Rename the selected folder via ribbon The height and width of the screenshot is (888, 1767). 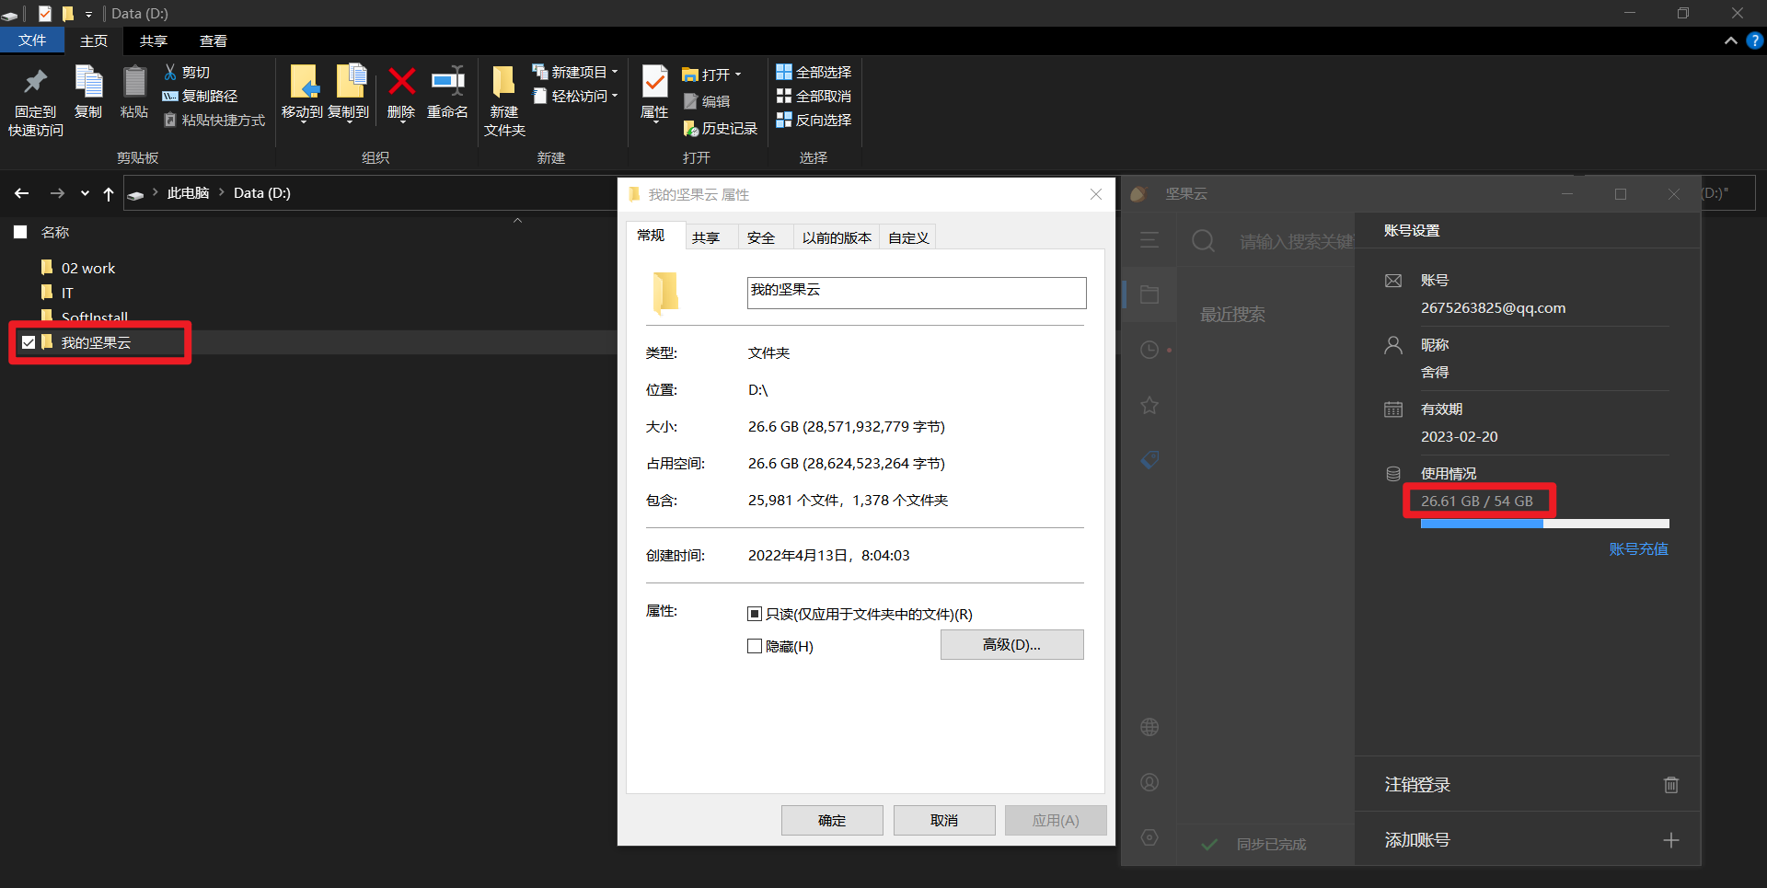(x=447, y=92)
